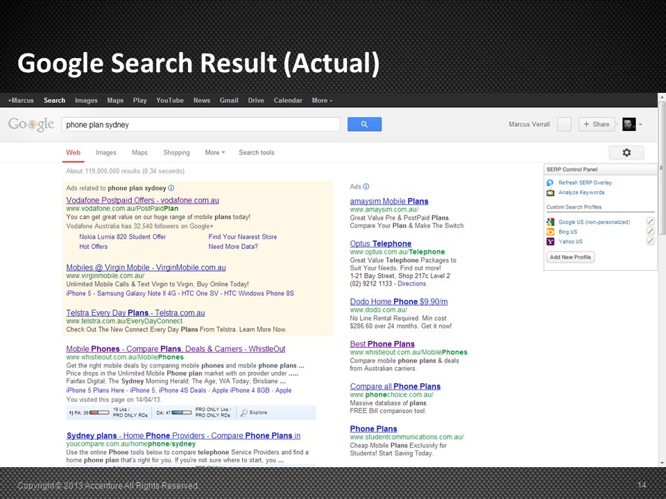Open Need More Data? sitelink
Image resolution: width=666 pixels, height=499 pixels.
[233, 247]
